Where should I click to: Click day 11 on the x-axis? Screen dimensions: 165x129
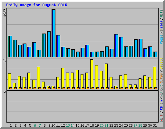tap(58, 125)
